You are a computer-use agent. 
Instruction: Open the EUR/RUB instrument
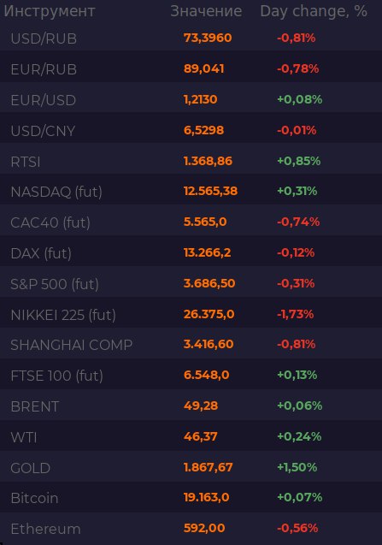click(44, 69)
